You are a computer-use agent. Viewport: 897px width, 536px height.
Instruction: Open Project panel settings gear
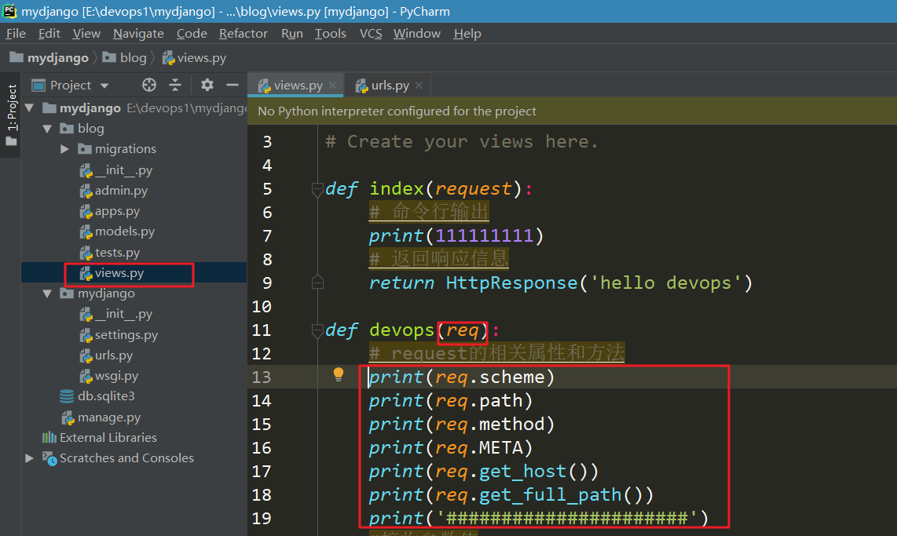click(207, 85)
